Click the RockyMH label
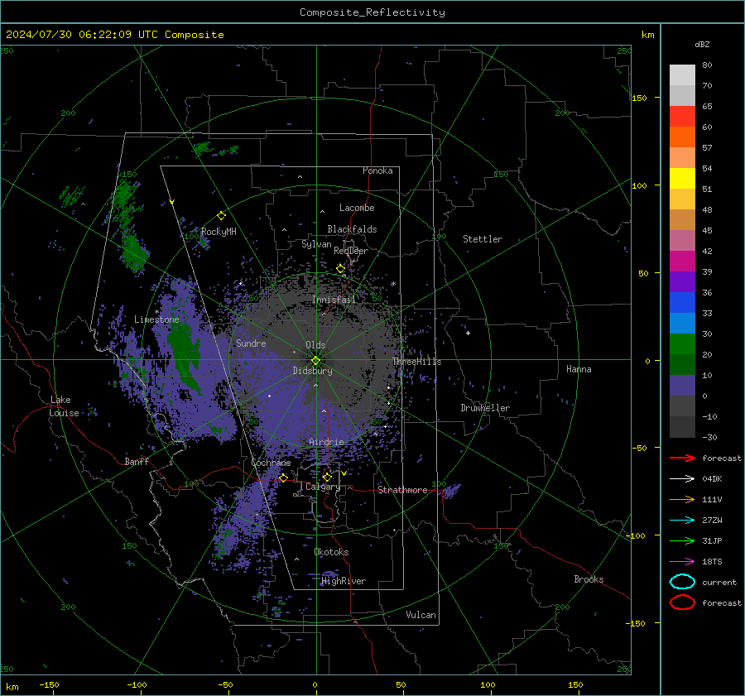This screenshot has height=696, width=745. [x=219, y=232]
